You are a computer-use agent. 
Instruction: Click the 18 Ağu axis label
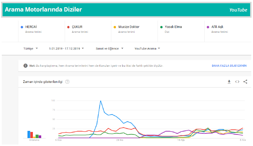point(181,140)
